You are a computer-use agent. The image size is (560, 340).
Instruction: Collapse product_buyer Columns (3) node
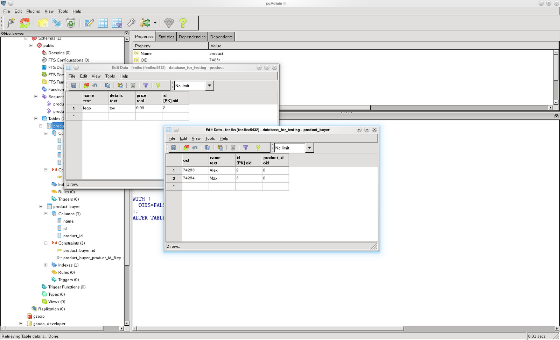(x=46, y=214)
